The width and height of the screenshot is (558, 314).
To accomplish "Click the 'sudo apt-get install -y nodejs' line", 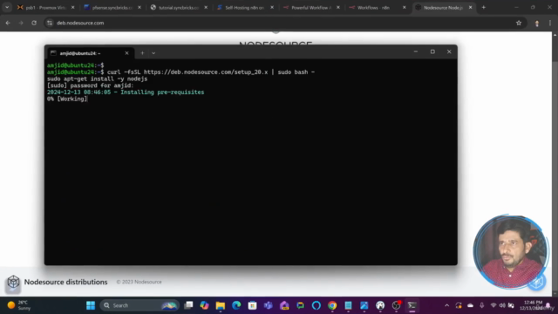I will [x=97, y=78].
